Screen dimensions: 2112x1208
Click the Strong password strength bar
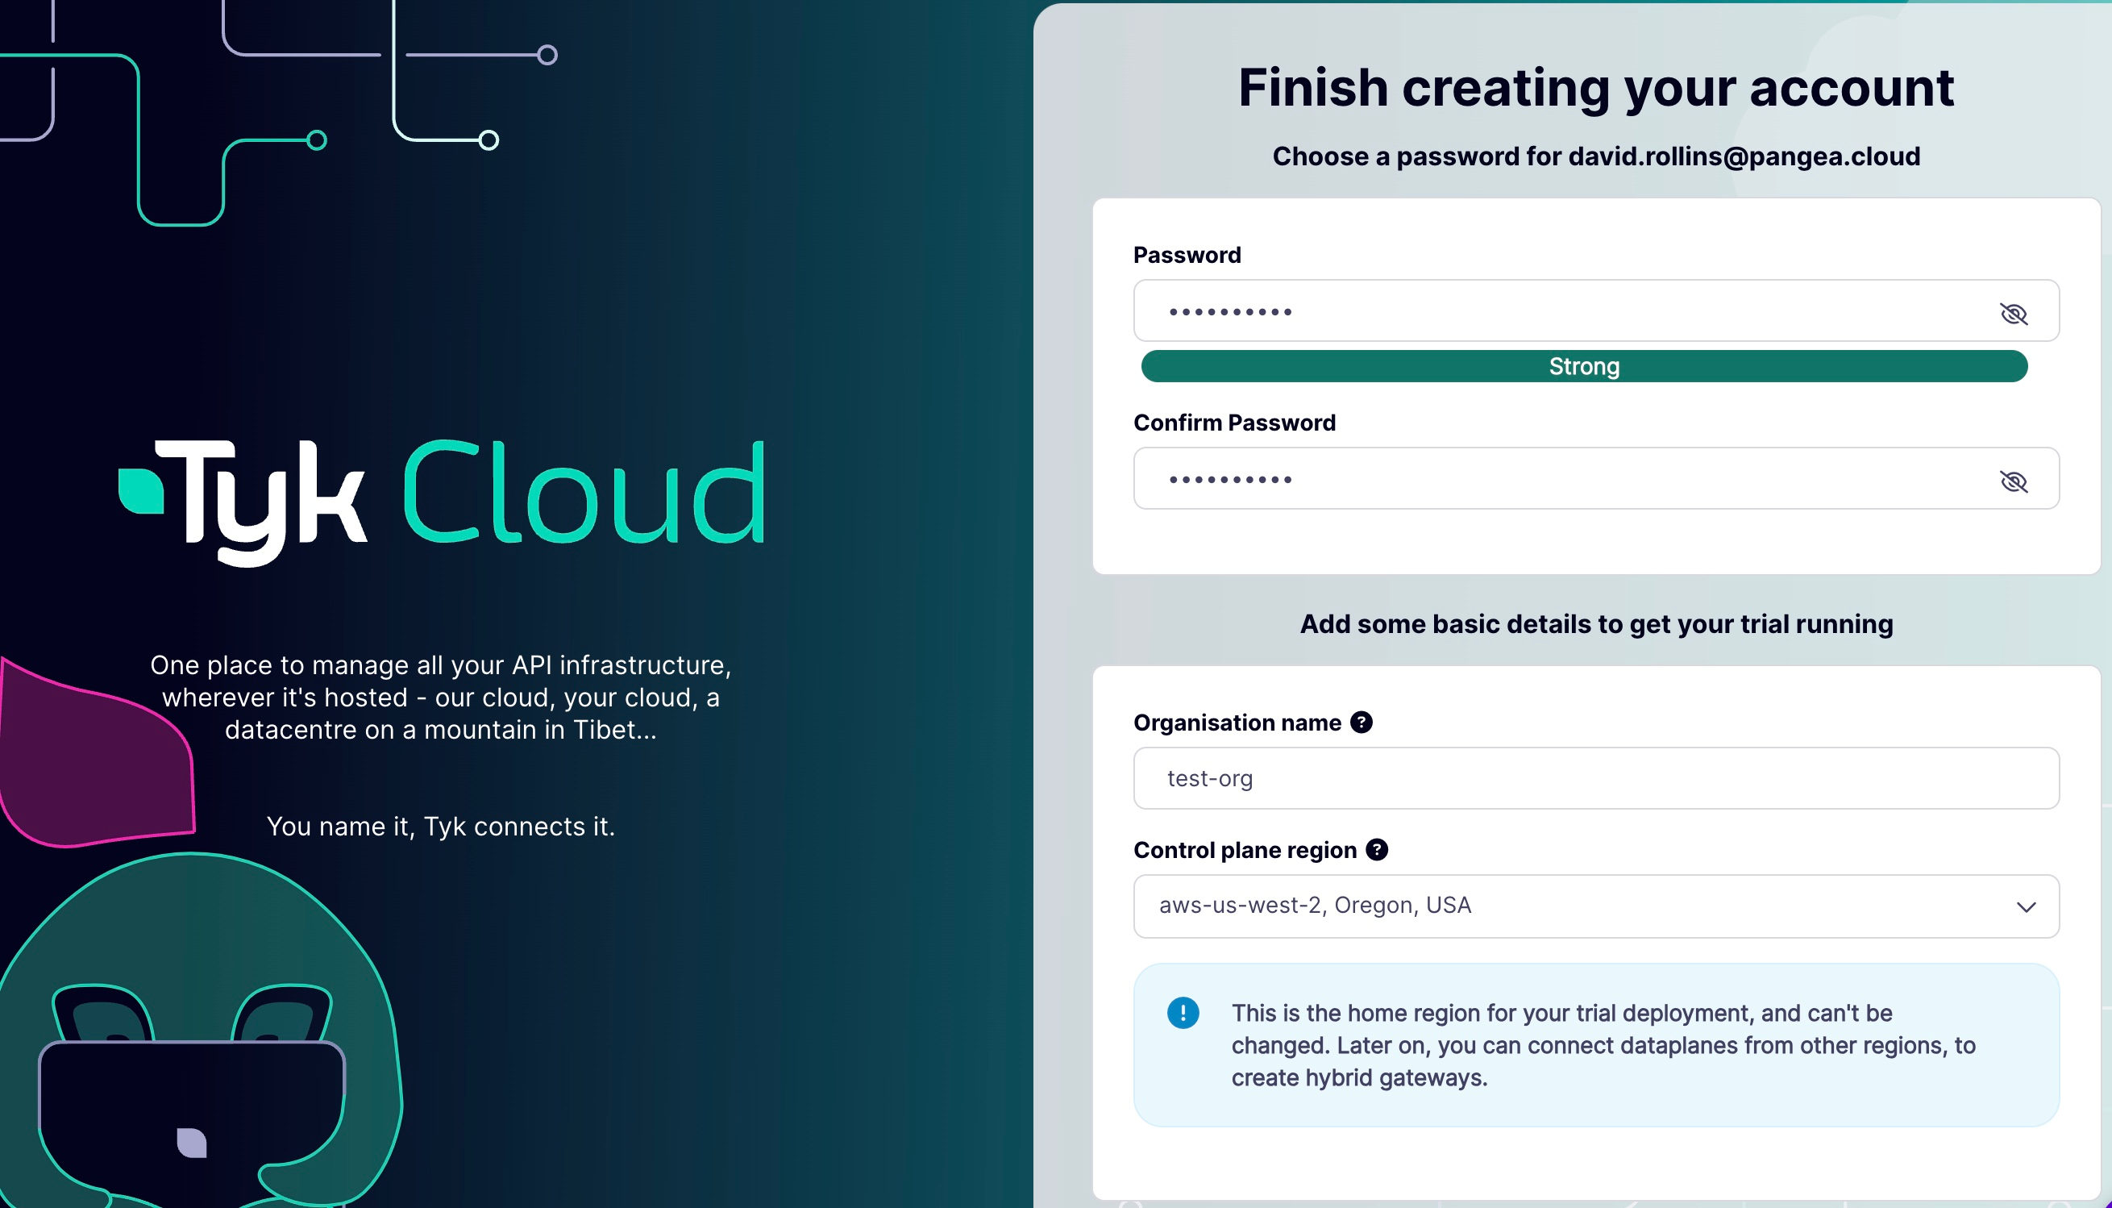1584,366
